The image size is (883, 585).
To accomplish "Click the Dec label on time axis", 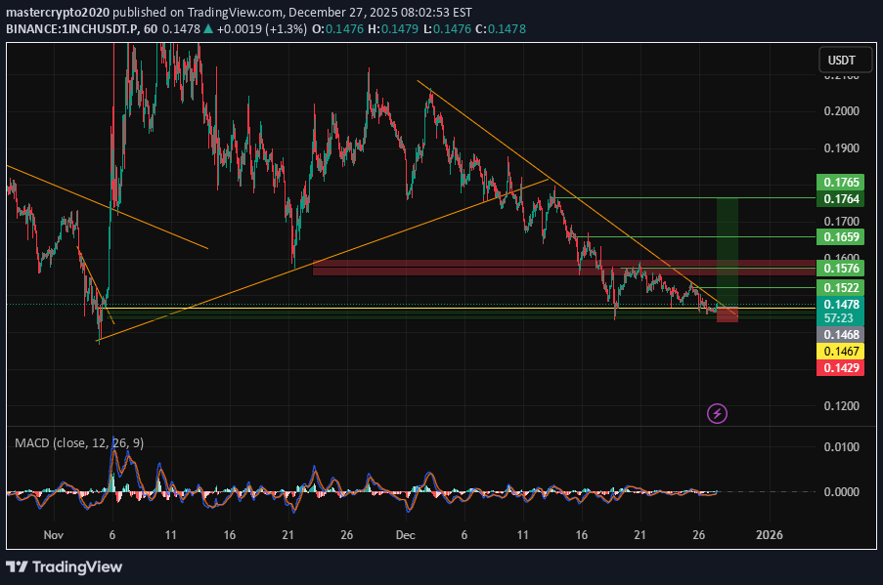I will pyautogui.click(x=405, y=535).
